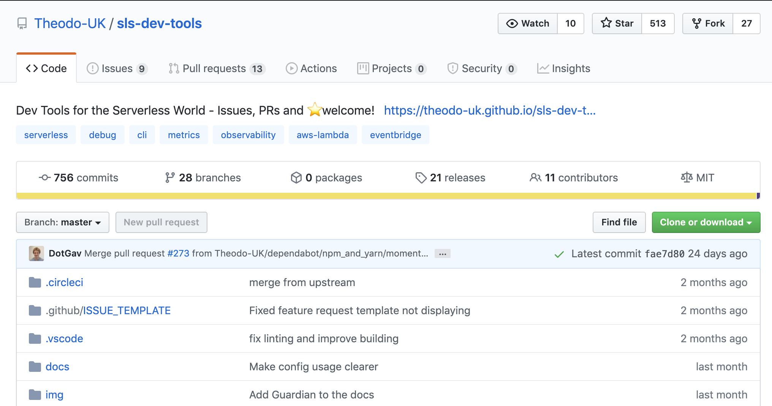Click the folder icon next to docs
This screenshot has width=772, height=406.
pyautogui.click(x=35, y=367)
